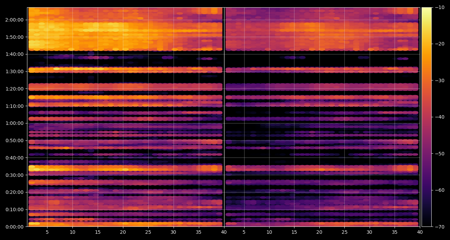This screenshot has width=450, height=240.
Task: Click the 1:20:00 y-axis time label
Action: pyautogui.click(x=14, y=89)
